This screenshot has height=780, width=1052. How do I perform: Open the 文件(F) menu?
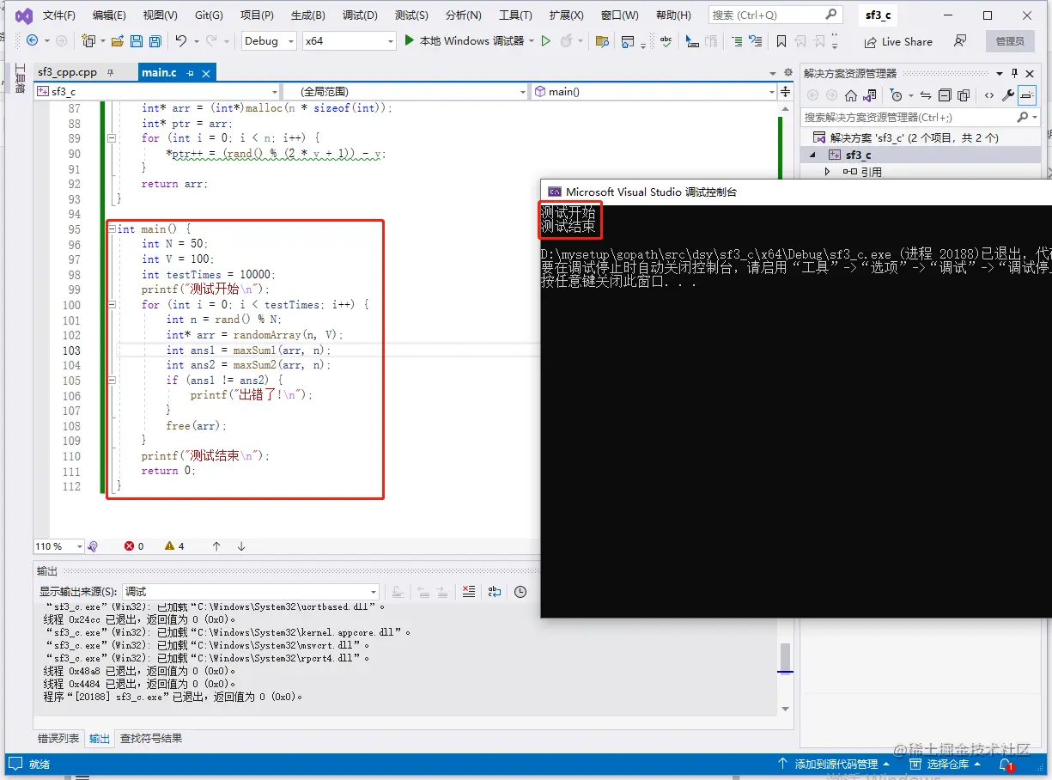tap(59, 15)
